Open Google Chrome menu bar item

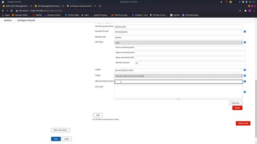coord(14,2)
